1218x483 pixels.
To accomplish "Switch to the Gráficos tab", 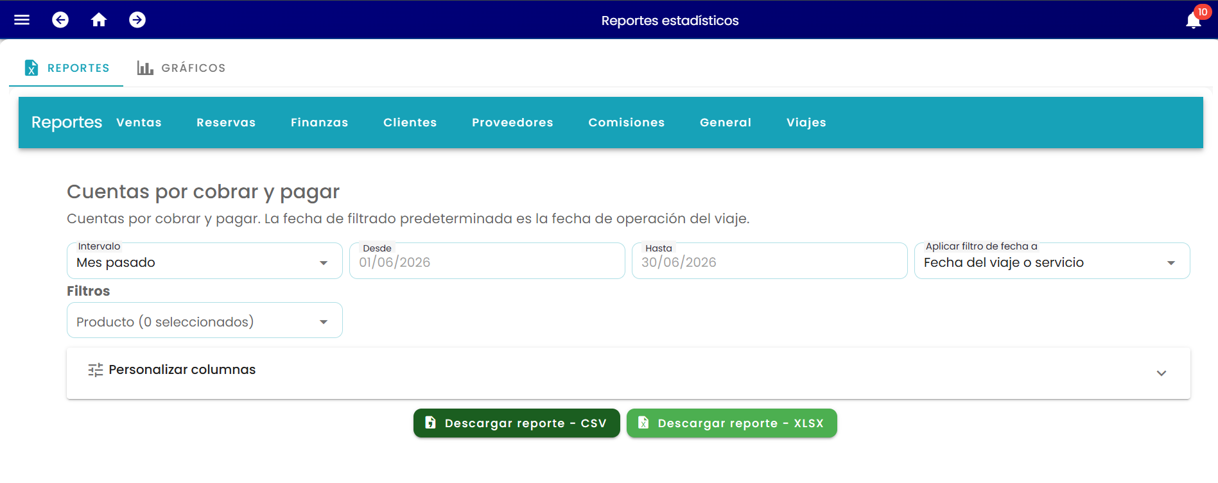I will pos(181,68).
